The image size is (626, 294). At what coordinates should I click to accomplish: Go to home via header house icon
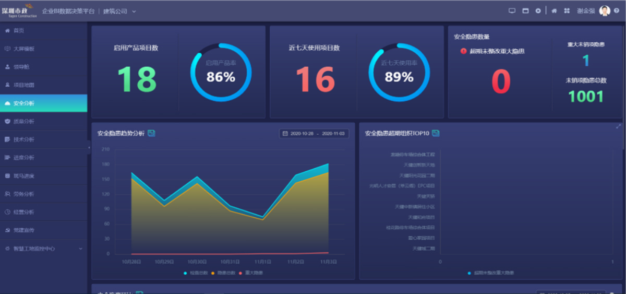pos(554,11)
